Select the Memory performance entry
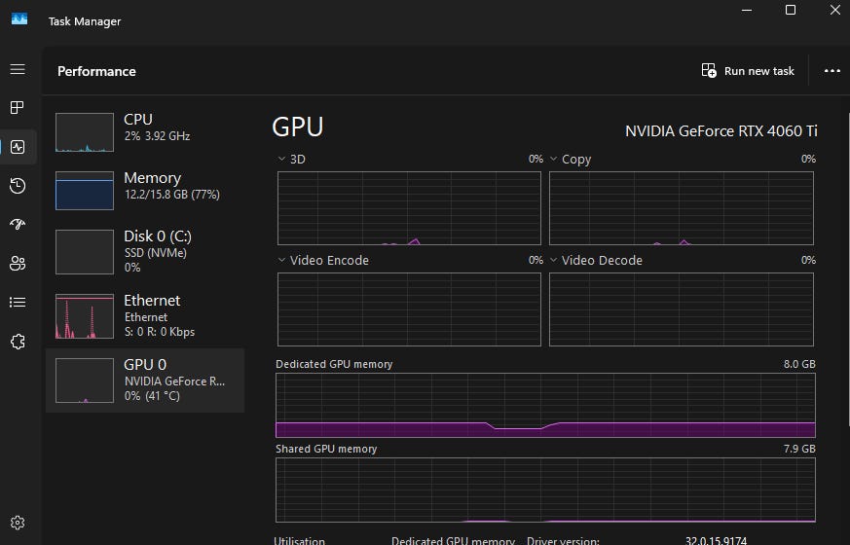The width and height of the screenshot is (850, 545). click(x=145, y=190)
